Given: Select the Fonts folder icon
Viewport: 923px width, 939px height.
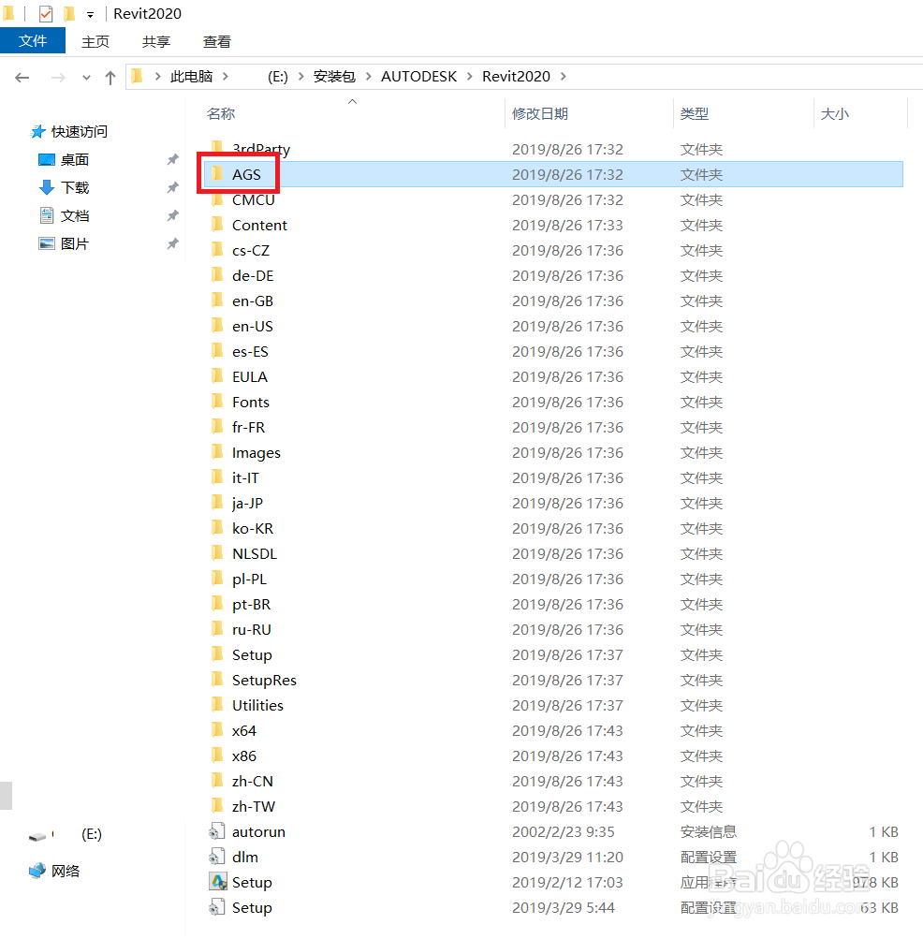Looking at the screenshot, I should 217,402.
